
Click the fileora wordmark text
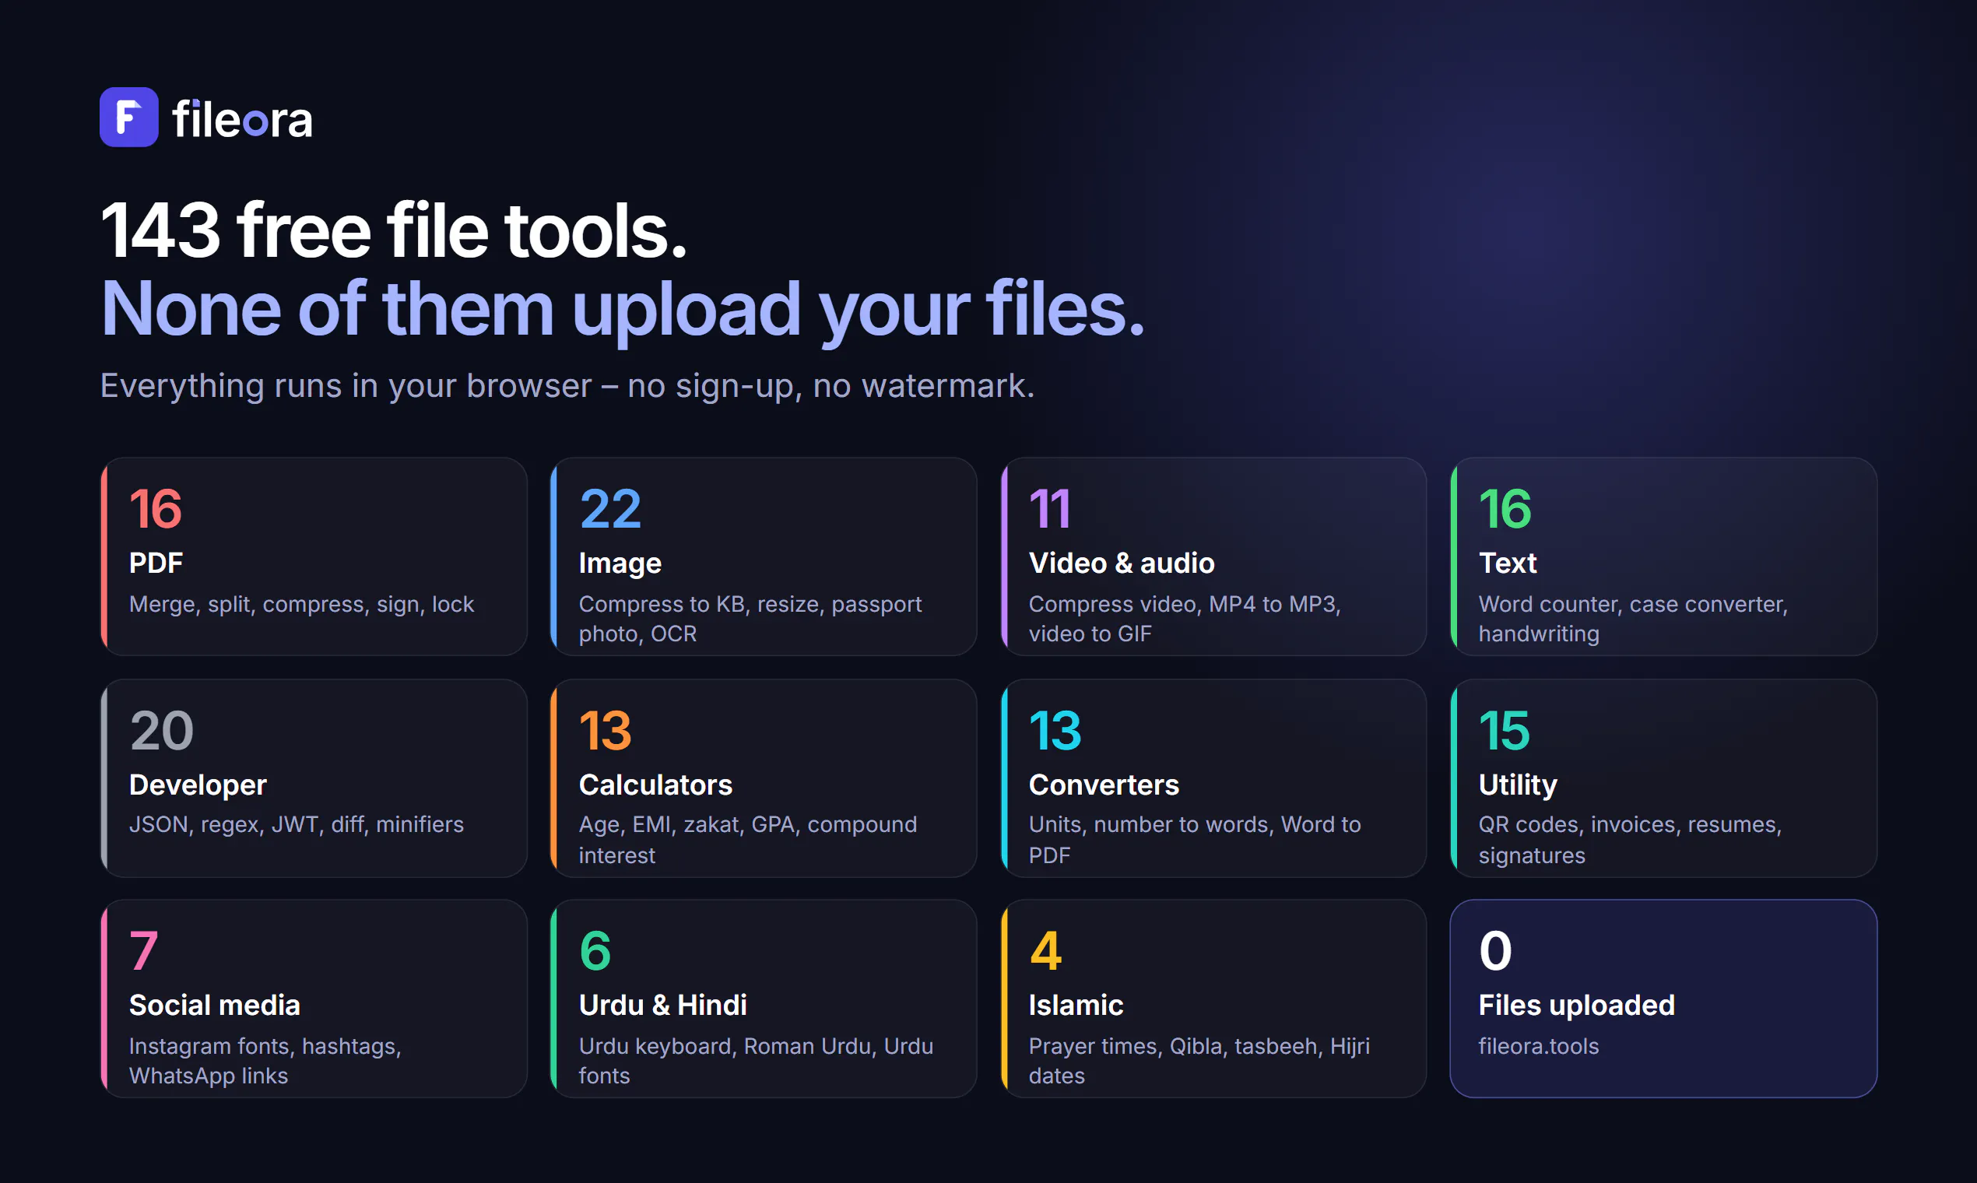pyautogui.click(x=242, y=120)
